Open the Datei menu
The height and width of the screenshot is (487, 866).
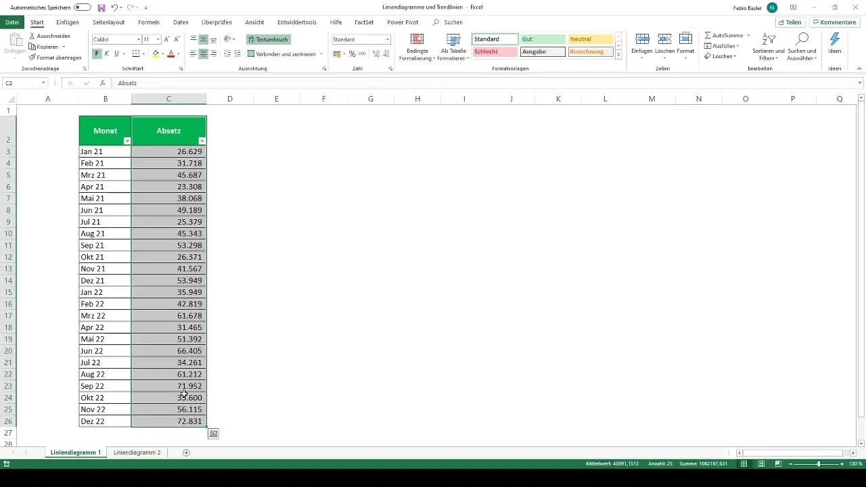[x=12, y=22]
